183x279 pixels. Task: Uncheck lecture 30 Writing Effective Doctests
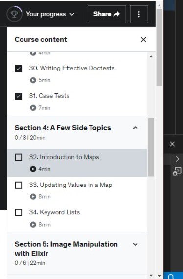pyautogui.click(x=18, y=68)
